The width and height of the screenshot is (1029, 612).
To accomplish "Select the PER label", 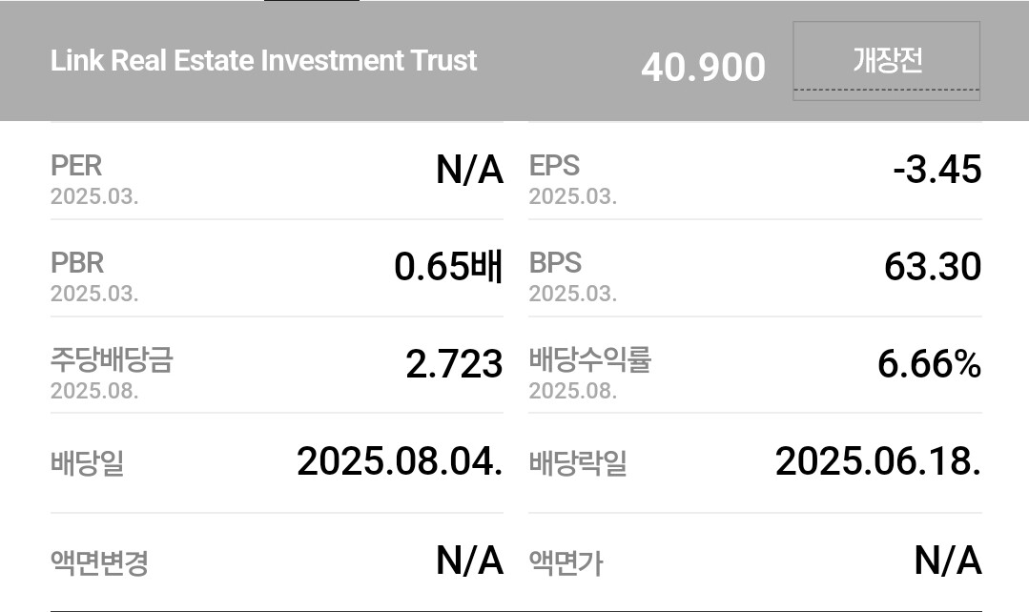I will (x=76, y=165).
